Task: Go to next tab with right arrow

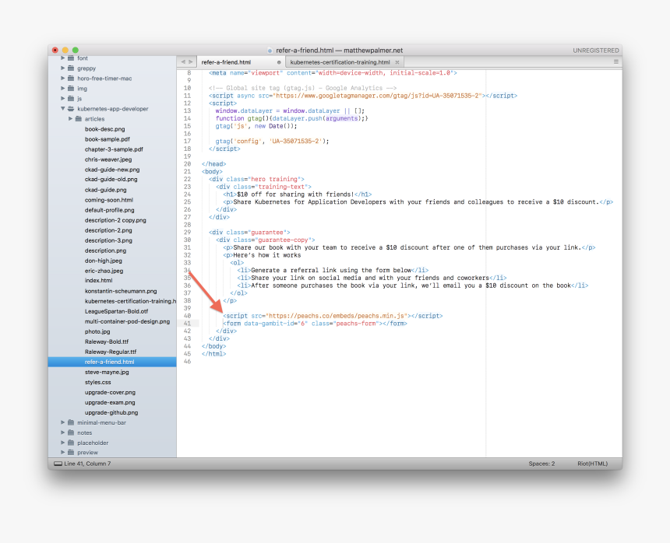Action: [191, 62]
